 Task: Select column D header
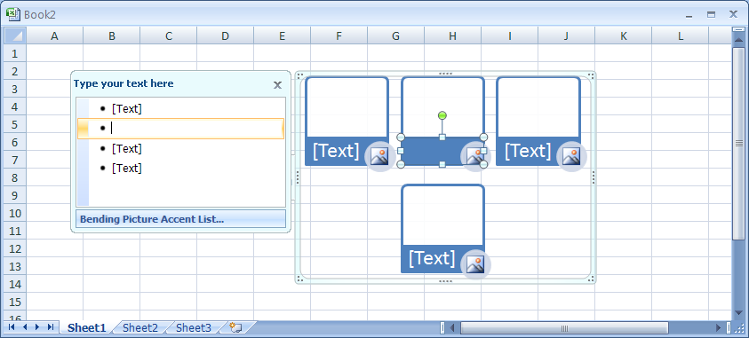pyautogui.click(x=225, y=35)
